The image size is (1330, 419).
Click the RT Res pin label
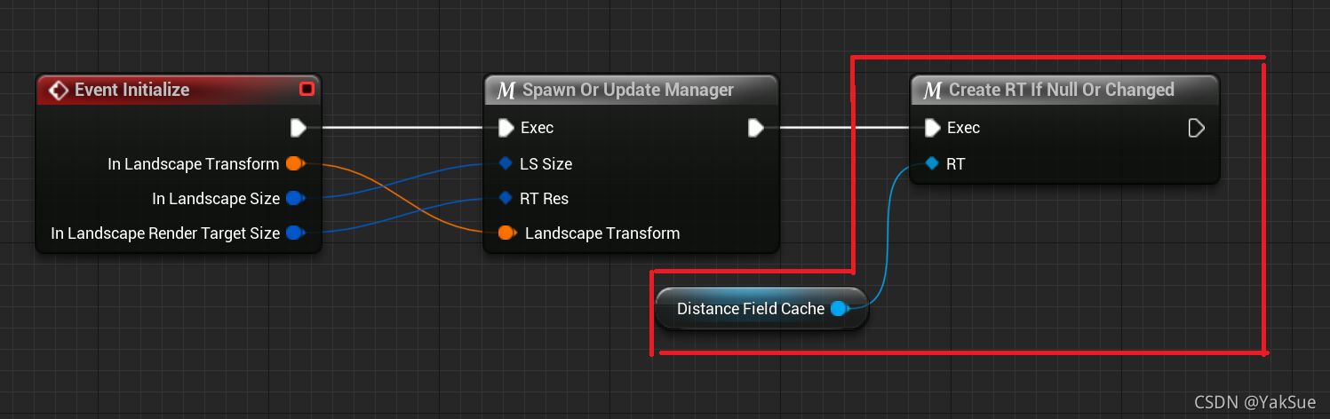[545, 198]
